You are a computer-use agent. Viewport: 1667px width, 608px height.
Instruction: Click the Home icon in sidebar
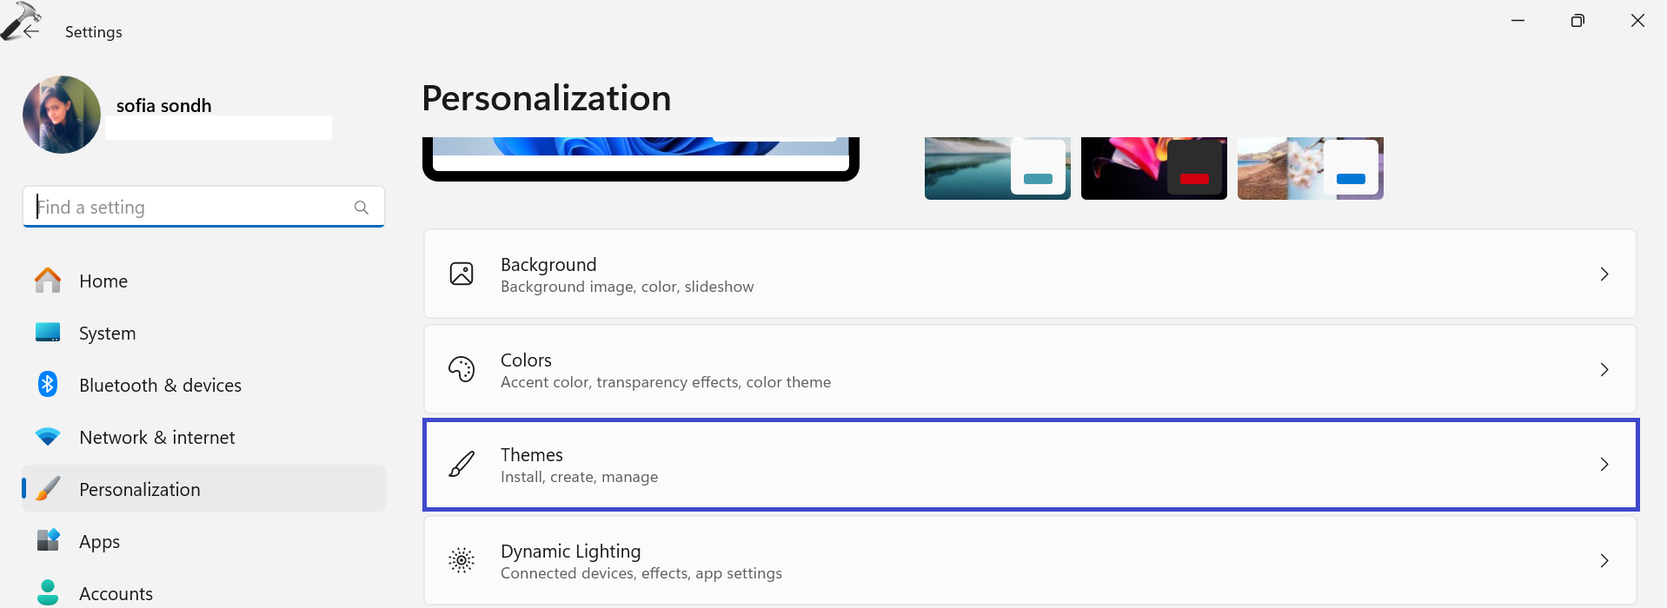click(48, 281)
